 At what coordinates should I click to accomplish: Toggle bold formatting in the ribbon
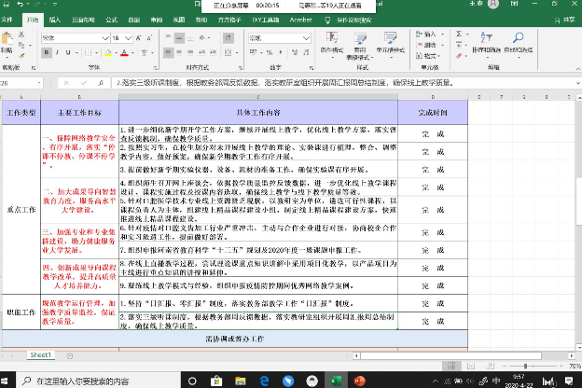pos(46,54)
